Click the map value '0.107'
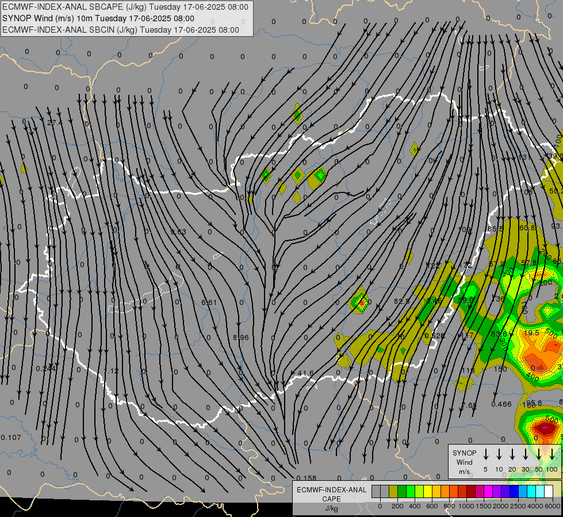The width and height of the screenshot is (563, 517). coord(11,437)
